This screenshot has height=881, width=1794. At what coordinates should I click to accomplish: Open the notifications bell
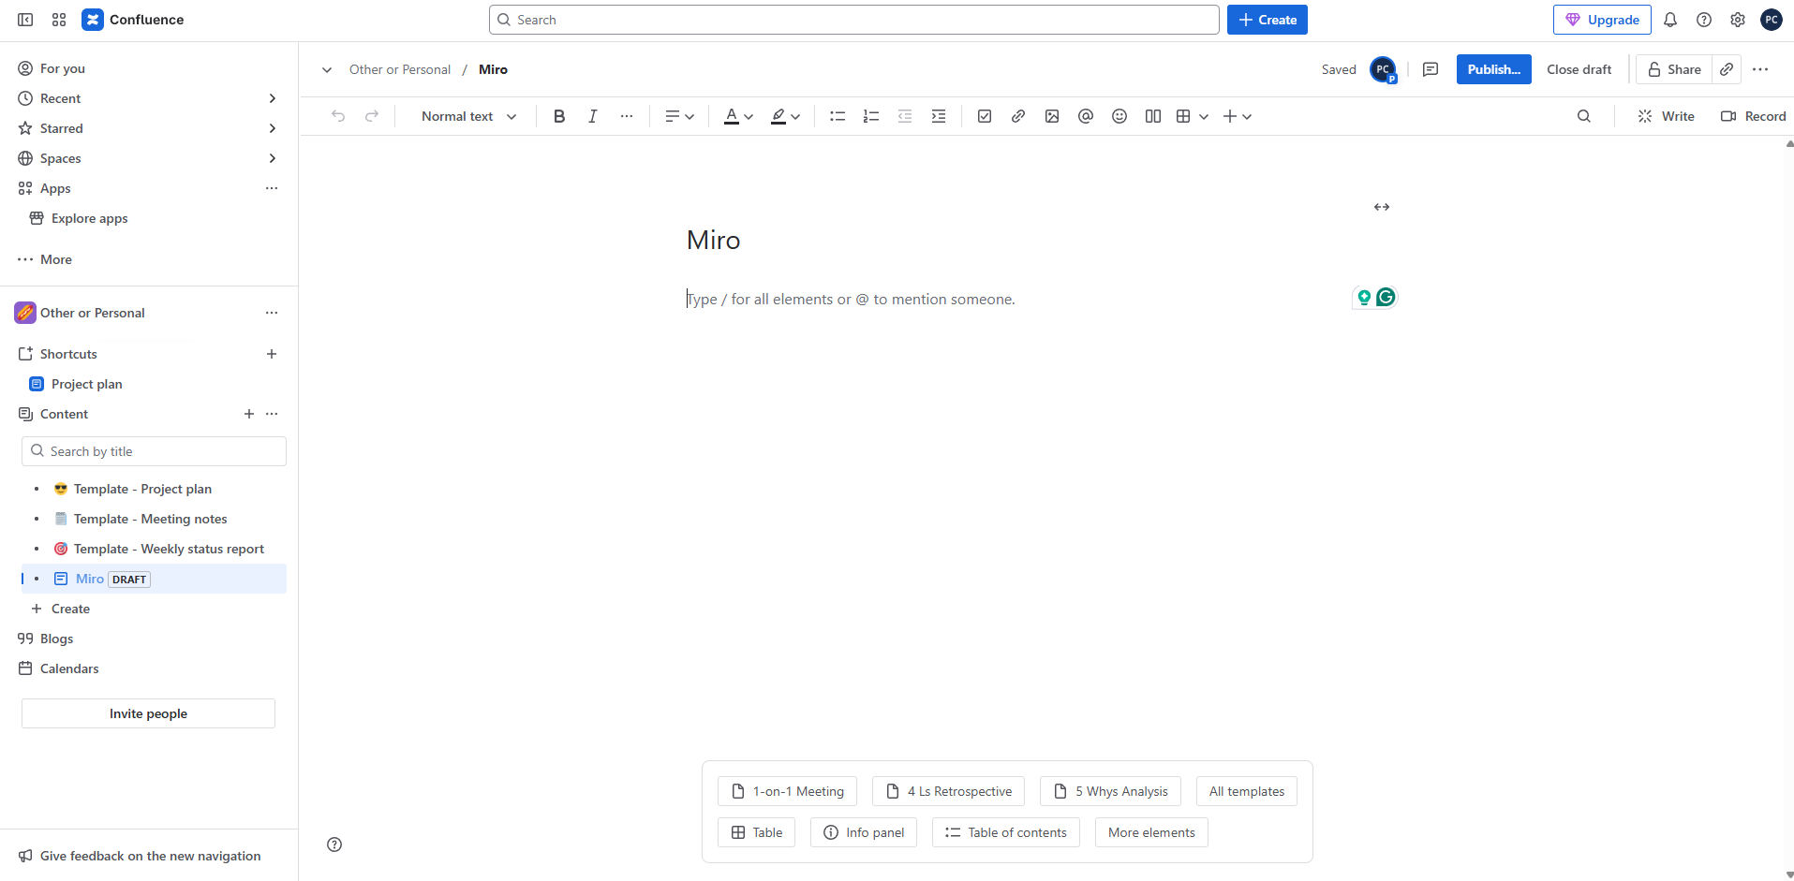tap(1670, 20)
